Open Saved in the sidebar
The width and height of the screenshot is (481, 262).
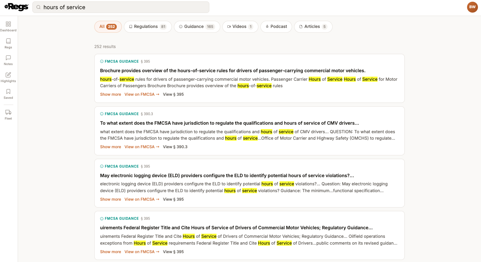pyautogui.click(x=8, y=94)
